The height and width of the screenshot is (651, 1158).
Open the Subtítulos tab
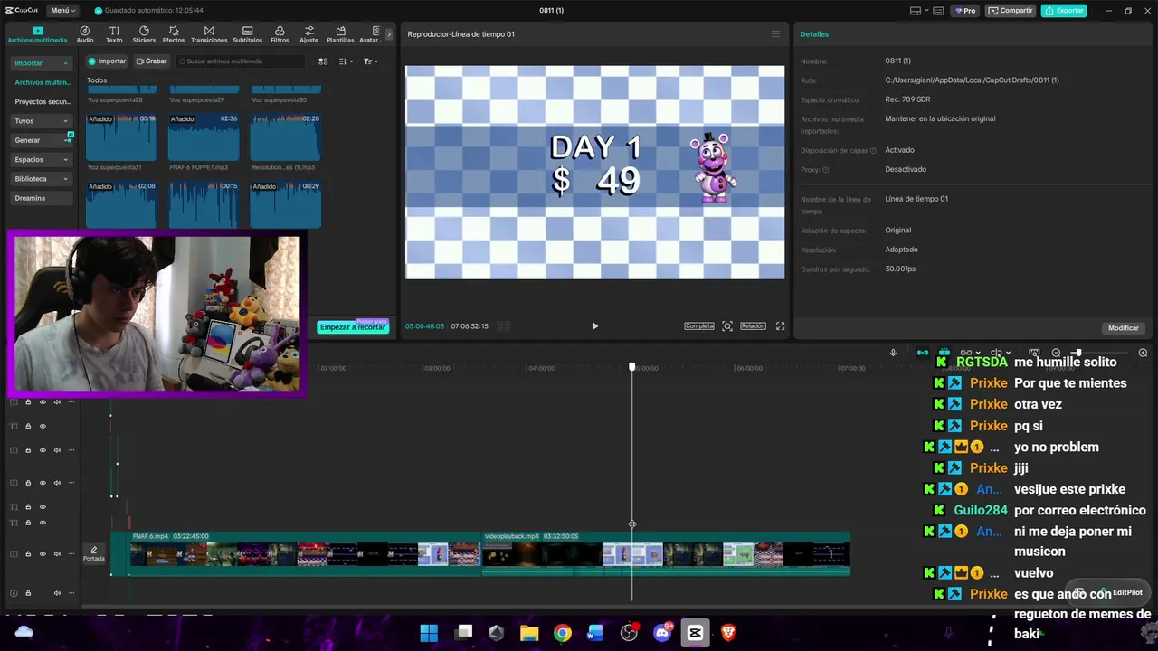coord(247,34)
